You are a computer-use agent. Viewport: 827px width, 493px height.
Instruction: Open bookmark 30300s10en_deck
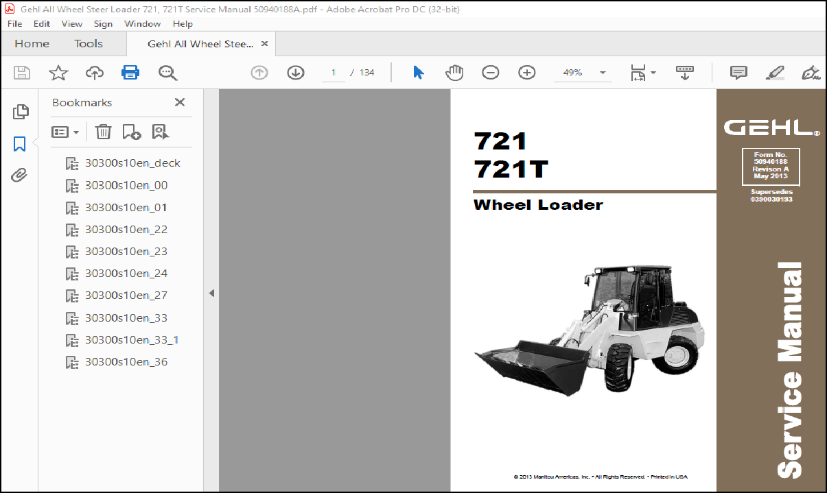pos(132,163)
